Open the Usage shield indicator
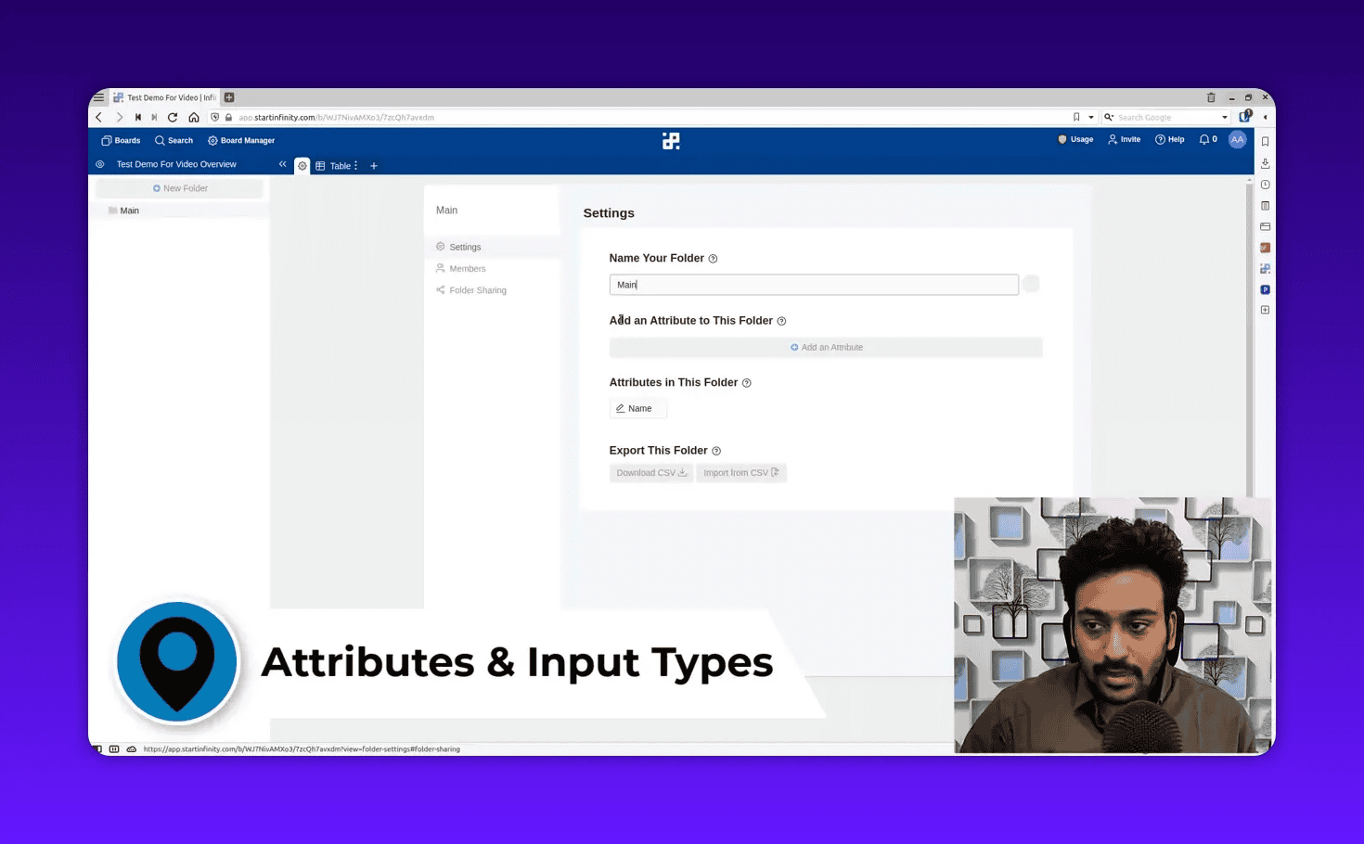The height and width of the screenshot is (844, 1364). click(1062, 139)
